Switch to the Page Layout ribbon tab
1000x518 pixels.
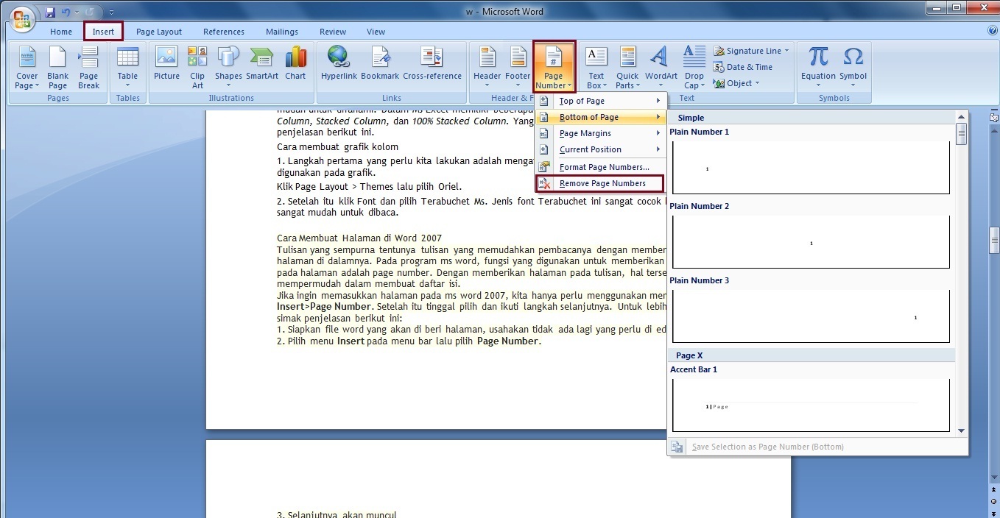[158, 31]
